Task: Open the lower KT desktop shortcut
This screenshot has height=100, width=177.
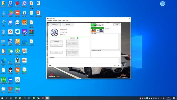Action: tap(24, 61)
